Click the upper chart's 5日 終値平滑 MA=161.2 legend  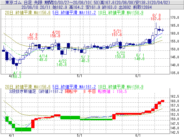pos(74,13)
